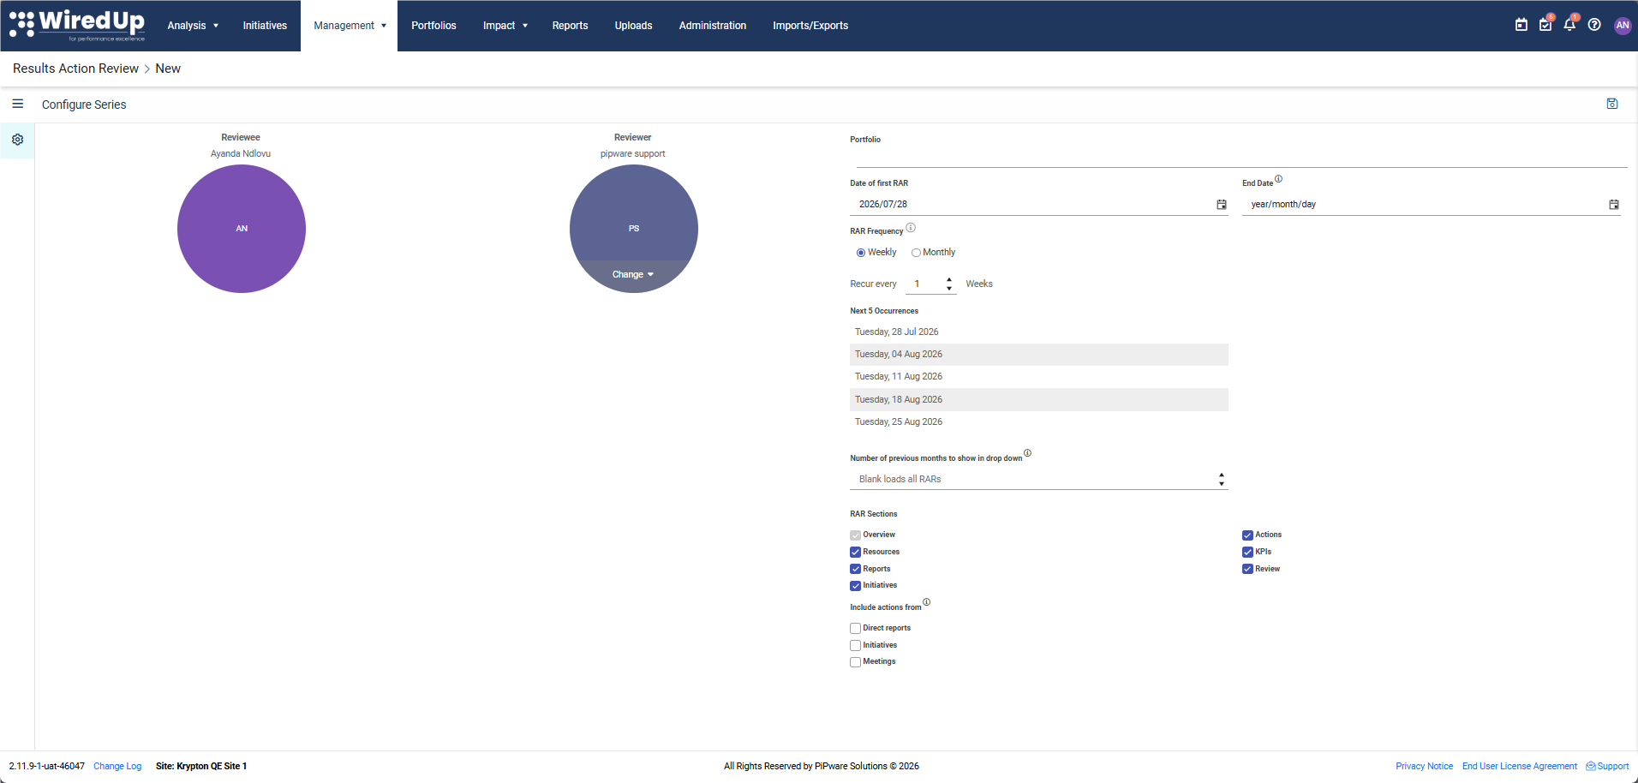Uncheck the Actions section checkbox
1638x783 pixels.
pos(1247,535)
